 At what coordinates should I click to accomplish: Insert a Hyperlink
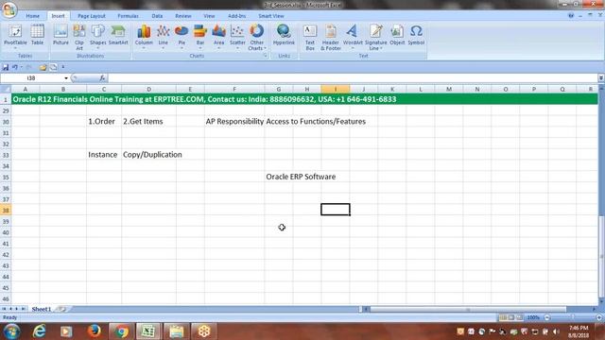point(284,36)
